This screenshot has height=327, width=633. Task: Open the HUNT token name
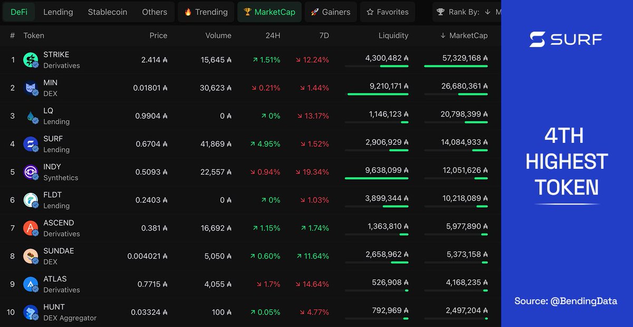[x=54, y=307]
